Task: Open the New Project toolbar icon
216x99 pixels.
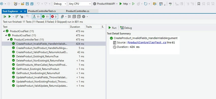Action: [x=16, y=4]
